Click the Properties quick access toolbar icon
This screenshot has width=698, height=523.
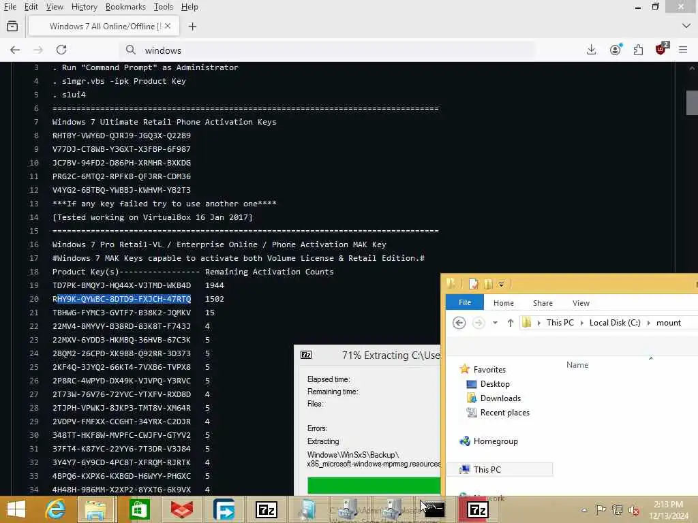(x=474, y=284)
